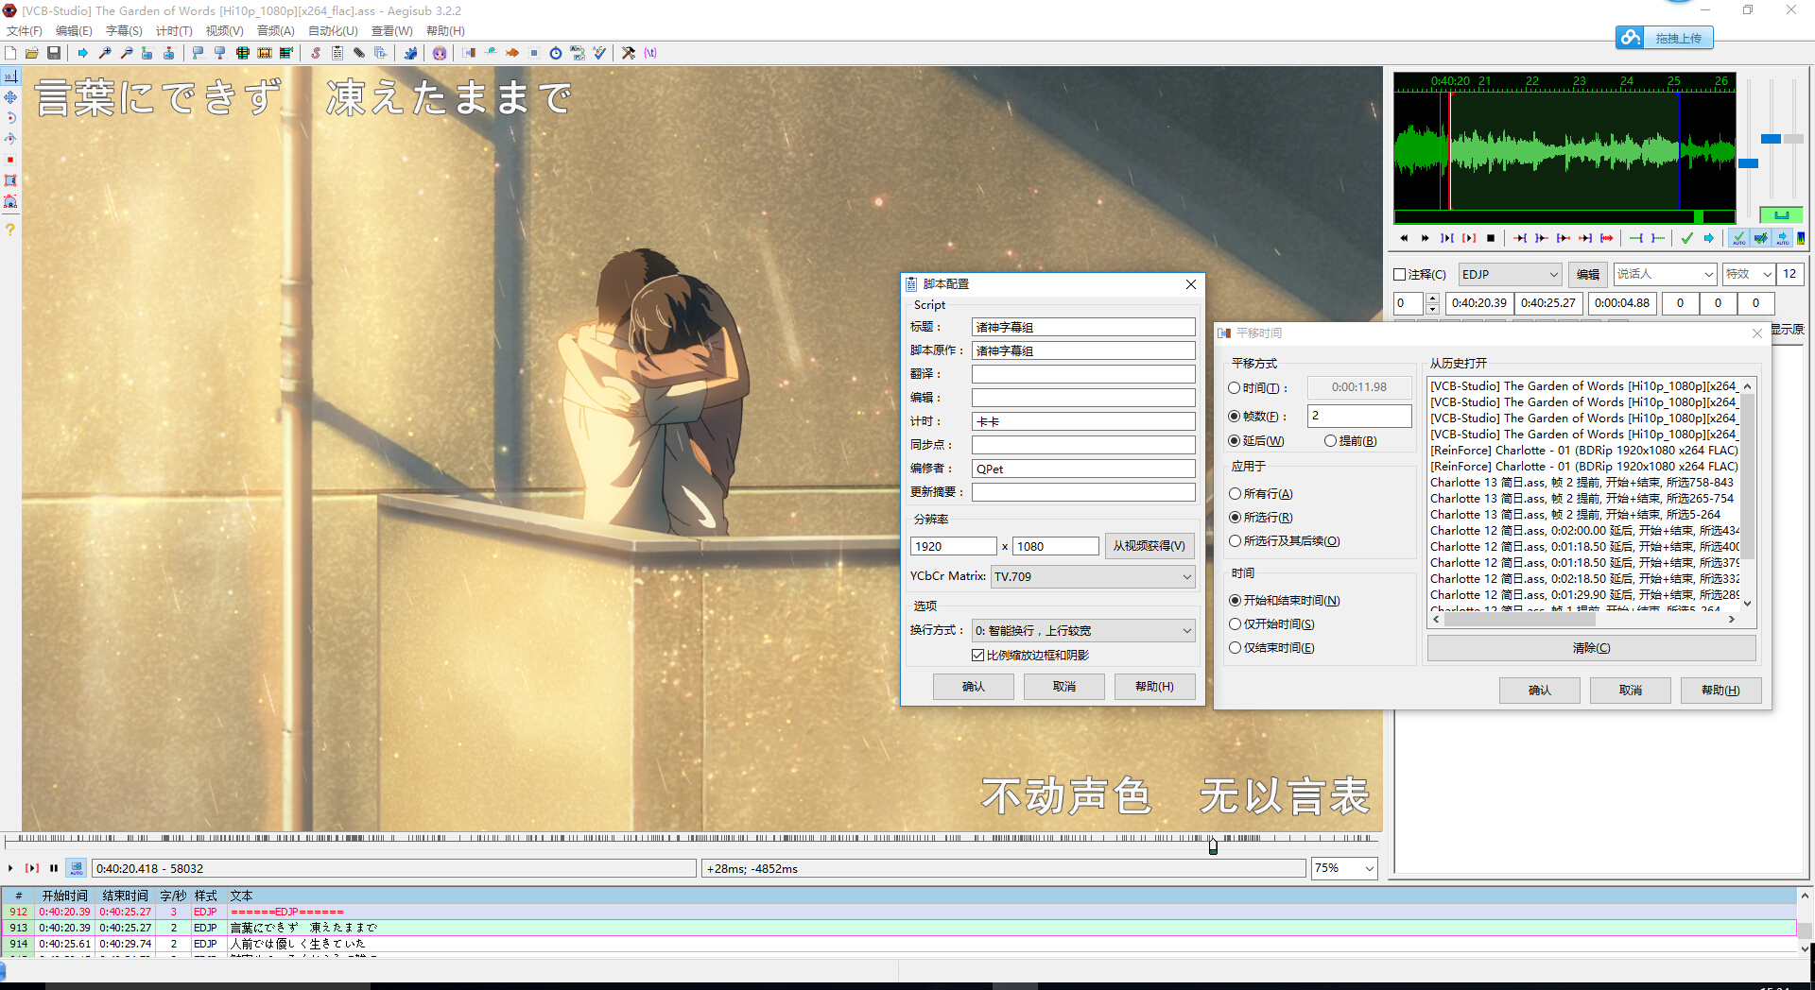Open the Fonts Collector icon

click(381, 53)
